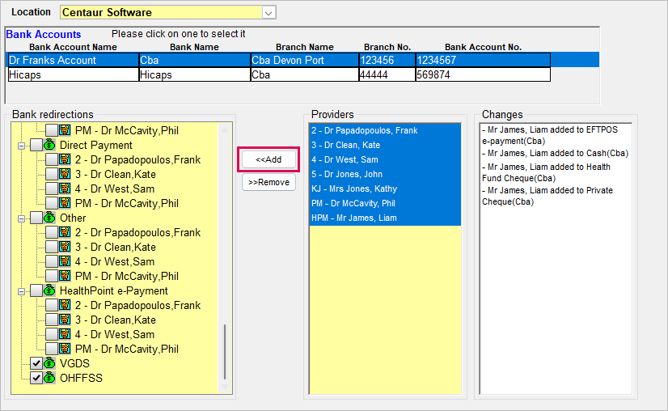Click provider icon for Dr West under HealthPoint
The image size is (668, 411).
click(x=65, y=334)
